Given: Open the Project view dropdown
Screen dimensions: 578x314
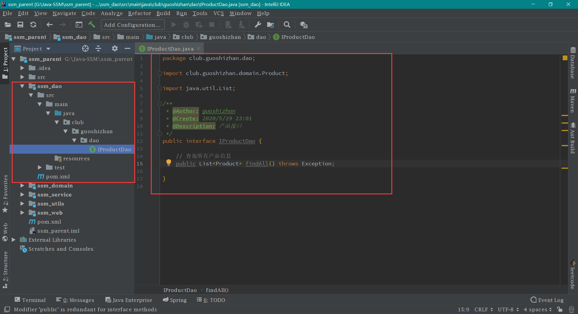Looking at the screenshot, I should point(48,49).
